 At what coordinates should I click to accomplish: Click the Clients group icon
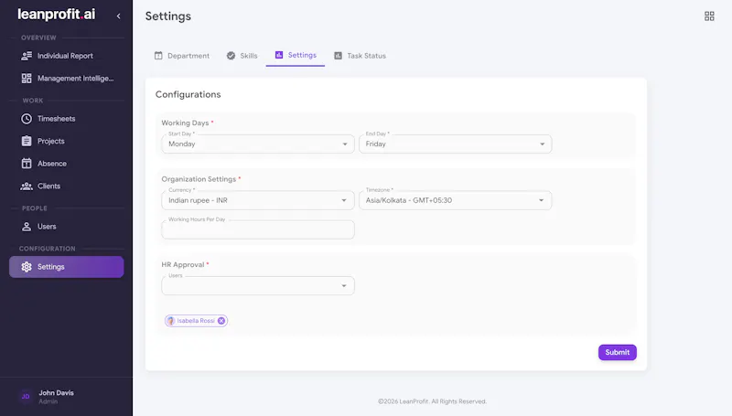pos(27,187)
